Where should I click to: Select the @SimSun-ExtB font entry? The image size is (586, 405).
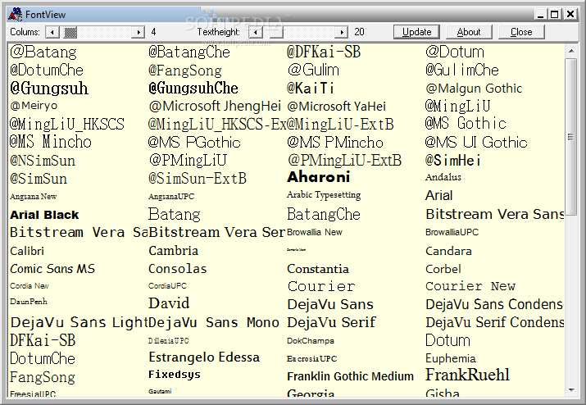click(x=198, y=179)
